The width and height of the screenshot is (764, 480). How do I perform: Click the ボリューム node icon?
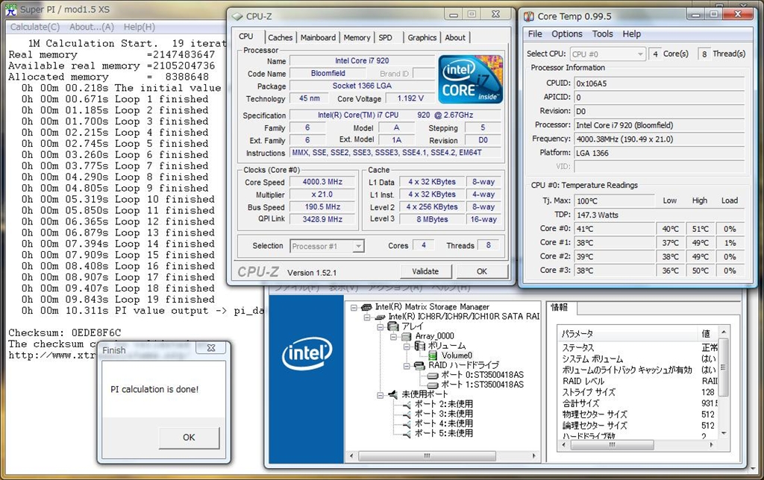[x=419, y=346]
